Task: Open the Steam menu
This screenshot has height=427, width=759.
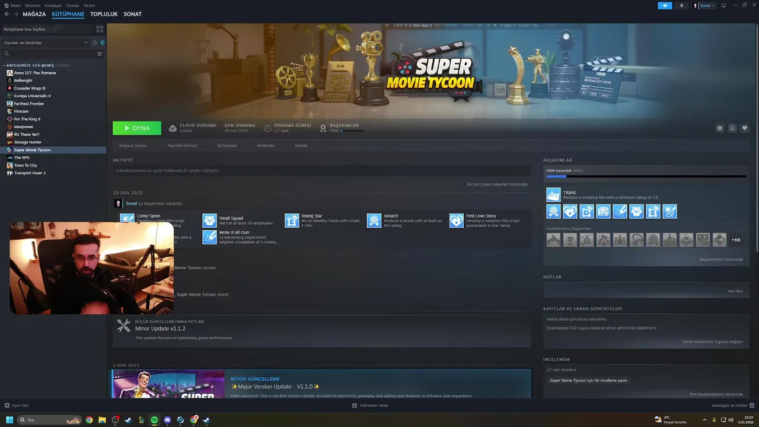Action: click(15, 5)
